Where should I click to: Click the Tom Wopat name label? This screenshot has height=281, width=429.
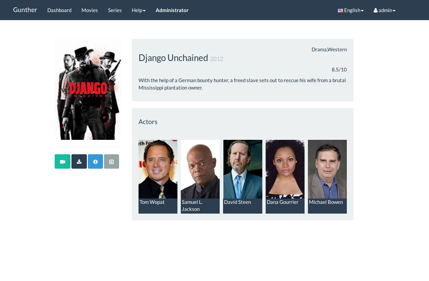pos(152,202)
